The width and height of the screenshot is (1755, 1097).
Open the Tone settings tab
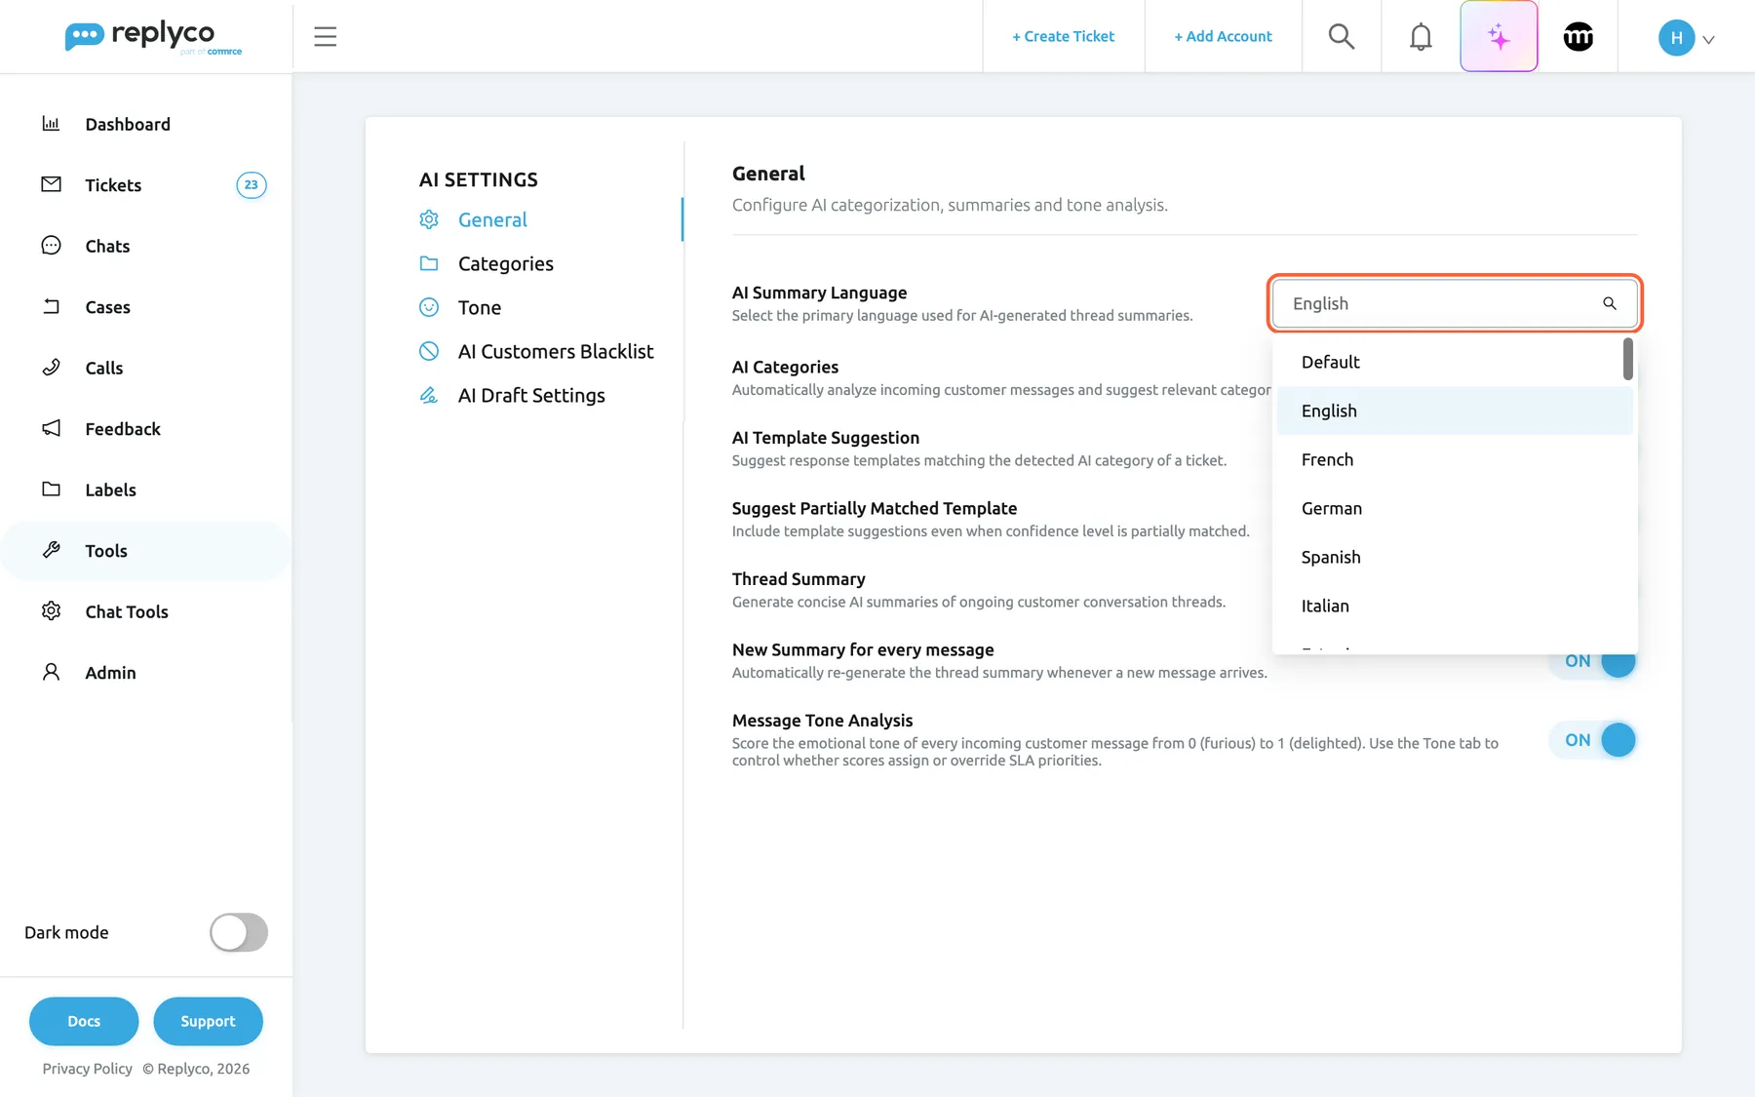pyautogui.click(x=479, y=307)
